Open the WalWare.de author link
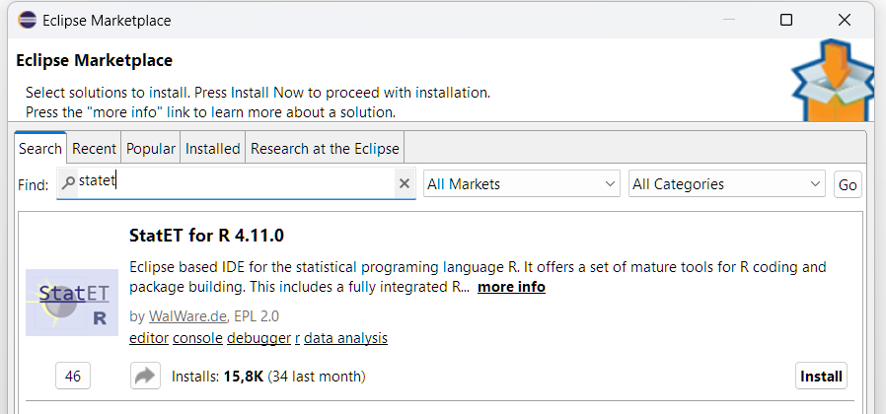The height and width of the screenshot is (414, 886). (x=188, y=316)
